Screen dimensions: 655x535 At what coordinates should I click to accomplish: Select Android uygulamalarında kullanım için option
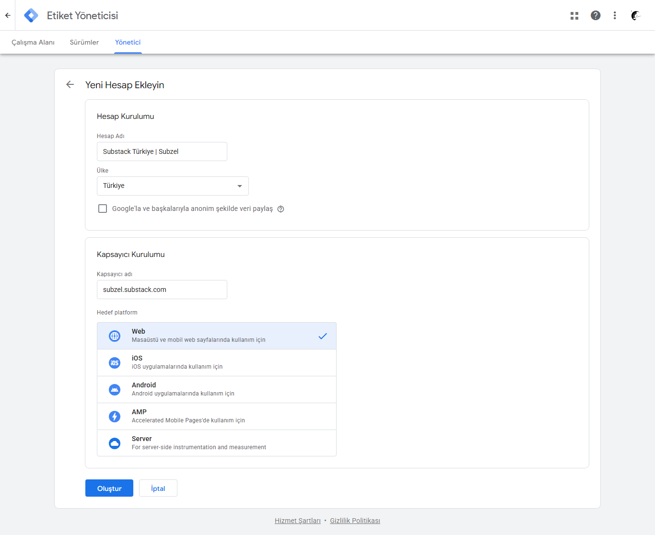pos(217,390)
